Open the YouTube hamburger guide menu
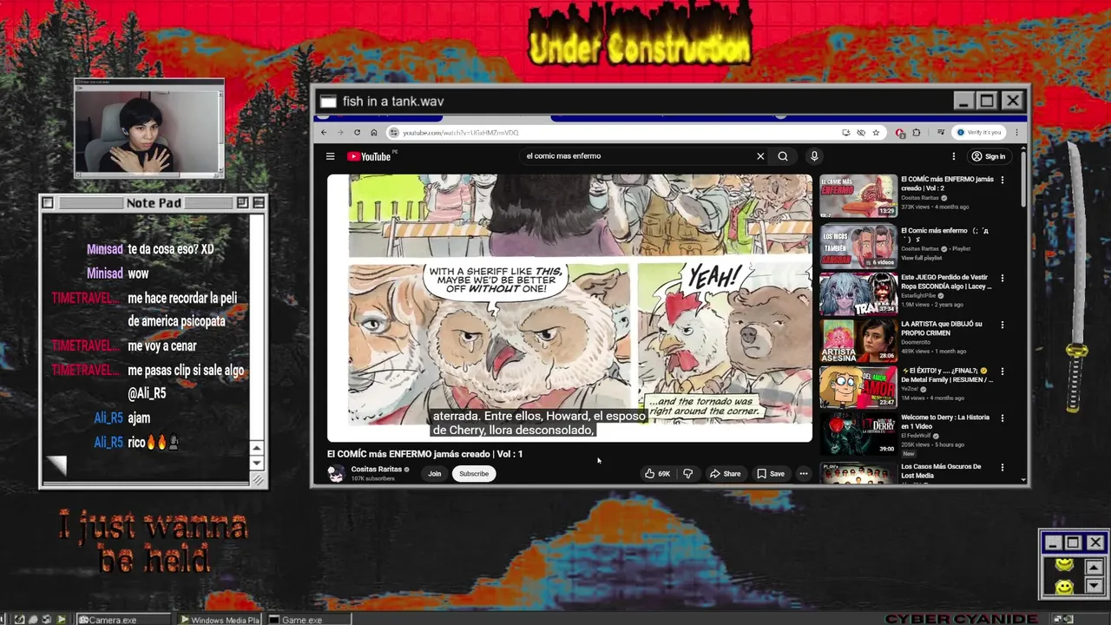 330,156
